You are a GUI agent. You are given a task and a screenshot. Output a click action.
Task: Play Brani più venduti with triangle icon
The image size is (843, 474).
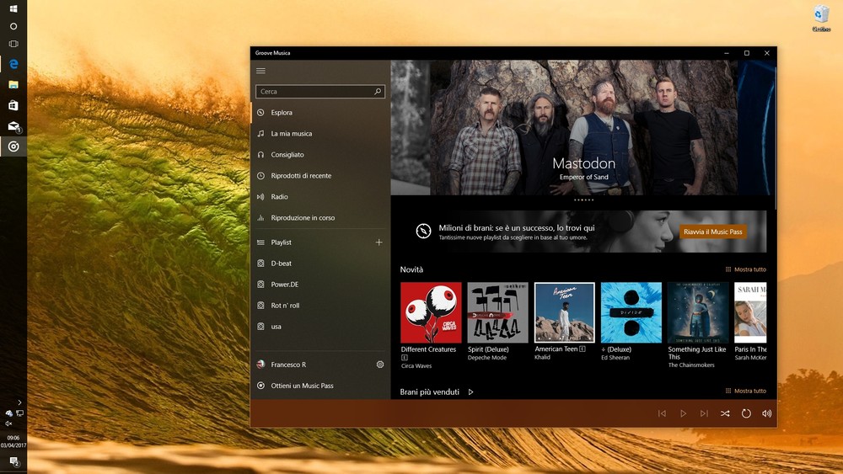pyautogui.click(x=471, y=391)
